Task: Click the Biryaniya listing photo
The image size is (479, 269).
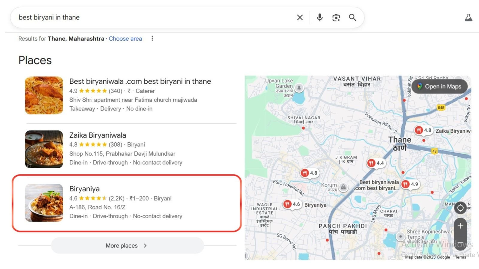Action: pos(44,203)
